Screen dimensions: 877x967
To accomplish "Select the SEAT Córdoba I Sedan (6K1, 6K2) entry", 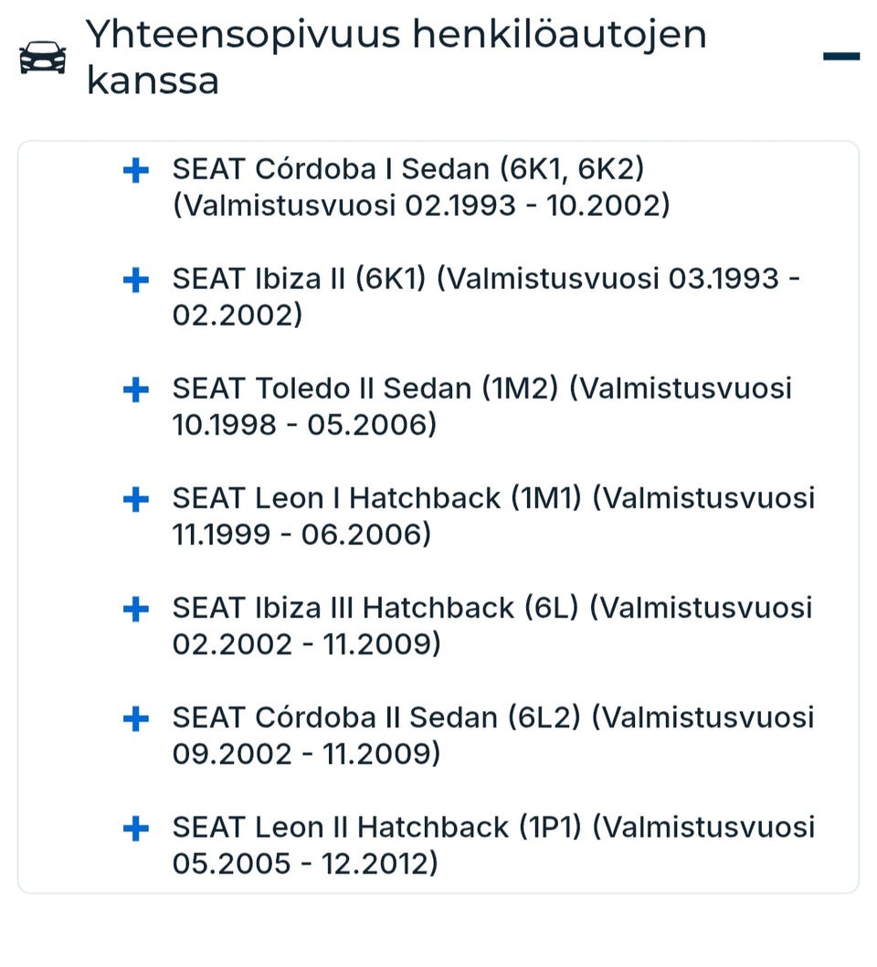I will pyautogui.click(x=408, y=170).
